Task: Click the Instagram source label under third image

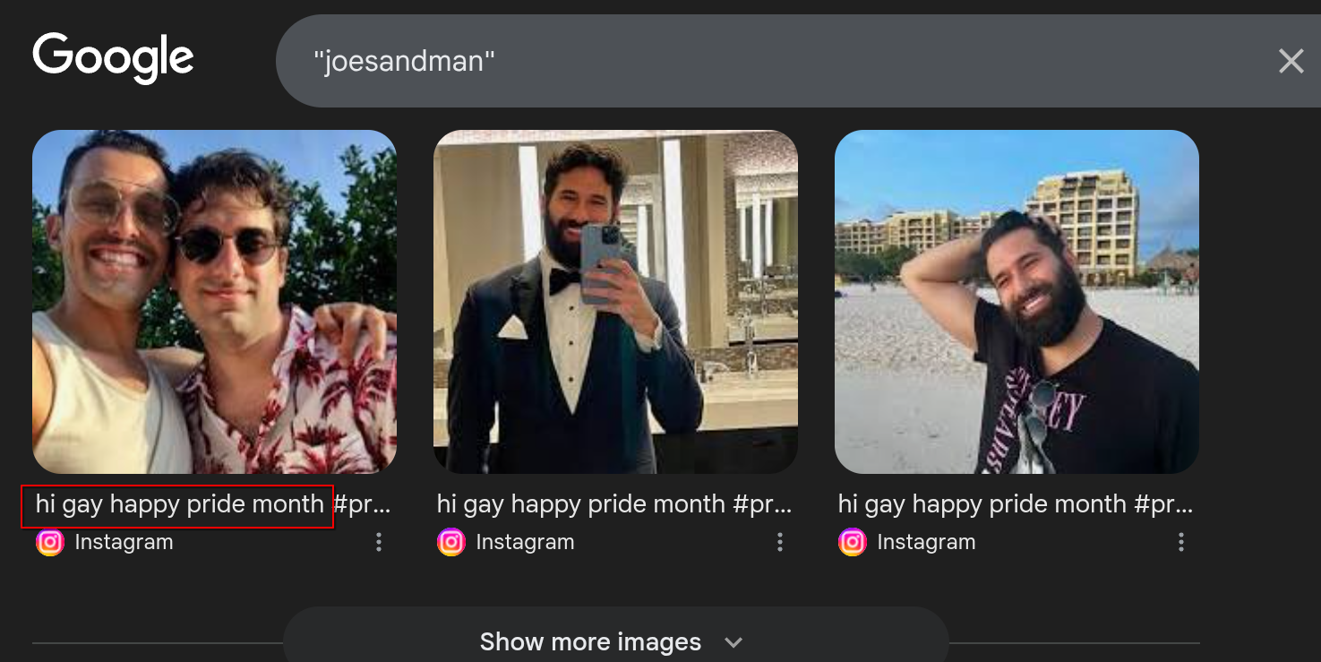Action: point(926,542)
